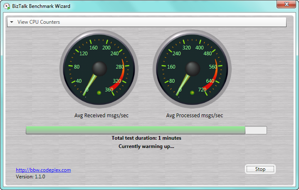Click the green filled part of progress bar

point(135,131)
